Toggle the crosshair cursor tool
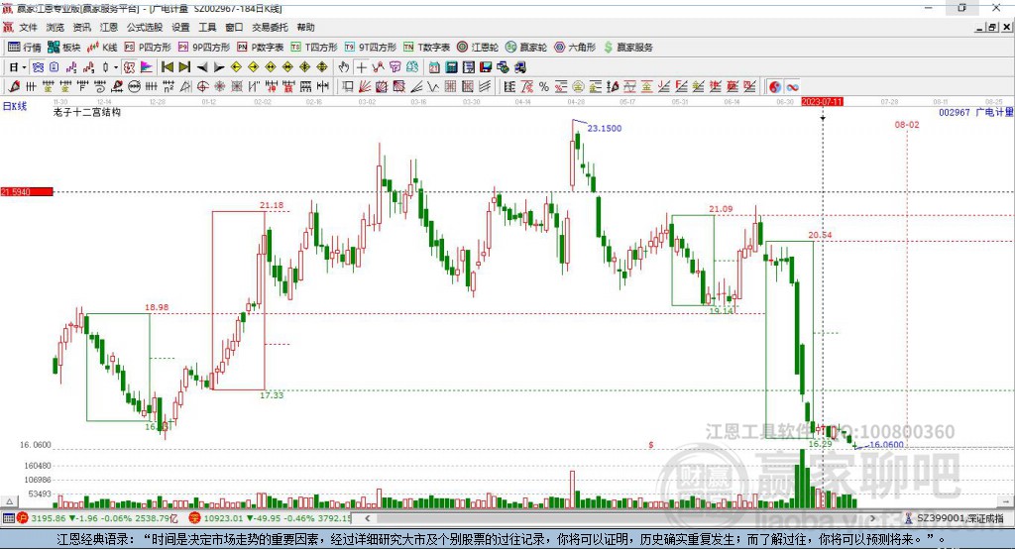Viewport: 1015px width, 549px height. pos(361,67)
